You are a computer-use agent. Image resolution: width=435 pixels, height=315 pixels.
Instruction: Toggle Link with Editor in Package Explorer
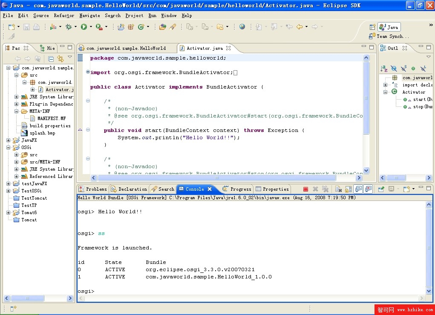pyautogui.click(x=60, y=59)
